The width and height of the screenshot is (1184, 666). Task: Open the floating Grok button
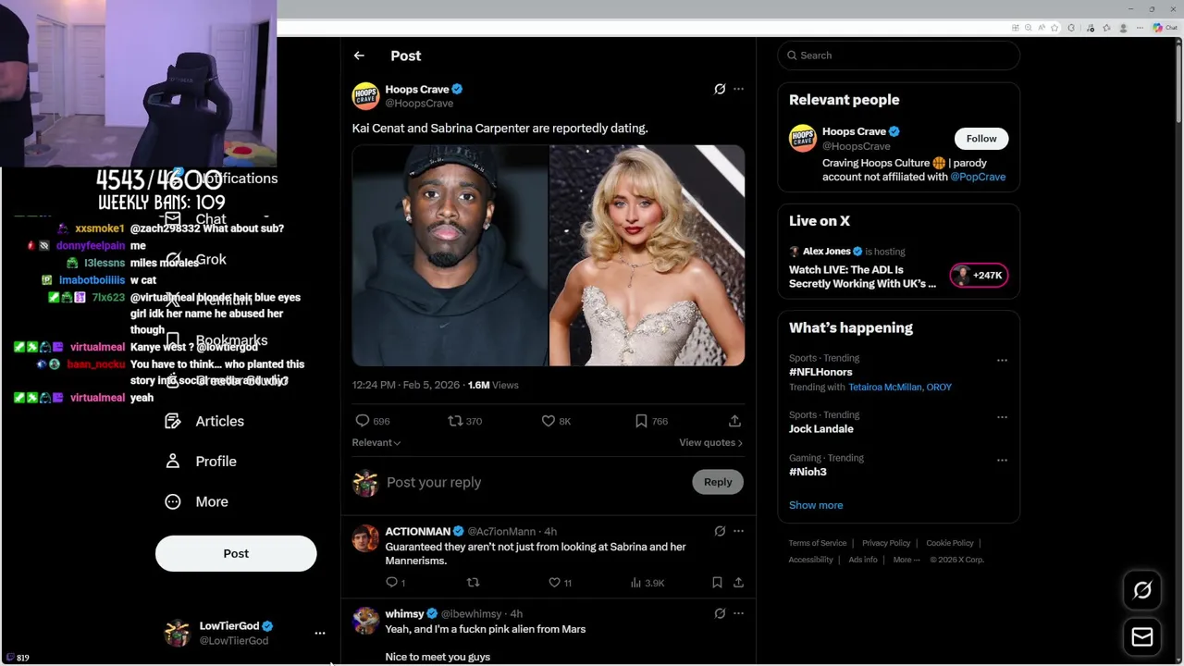click(1142, 590)
